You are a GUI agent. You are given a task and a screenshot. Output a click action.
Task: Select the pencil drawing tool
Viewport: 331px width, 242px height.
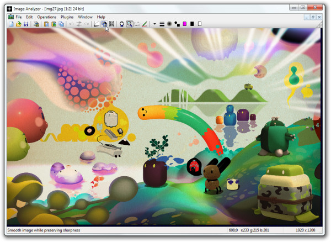click(145, 24)
